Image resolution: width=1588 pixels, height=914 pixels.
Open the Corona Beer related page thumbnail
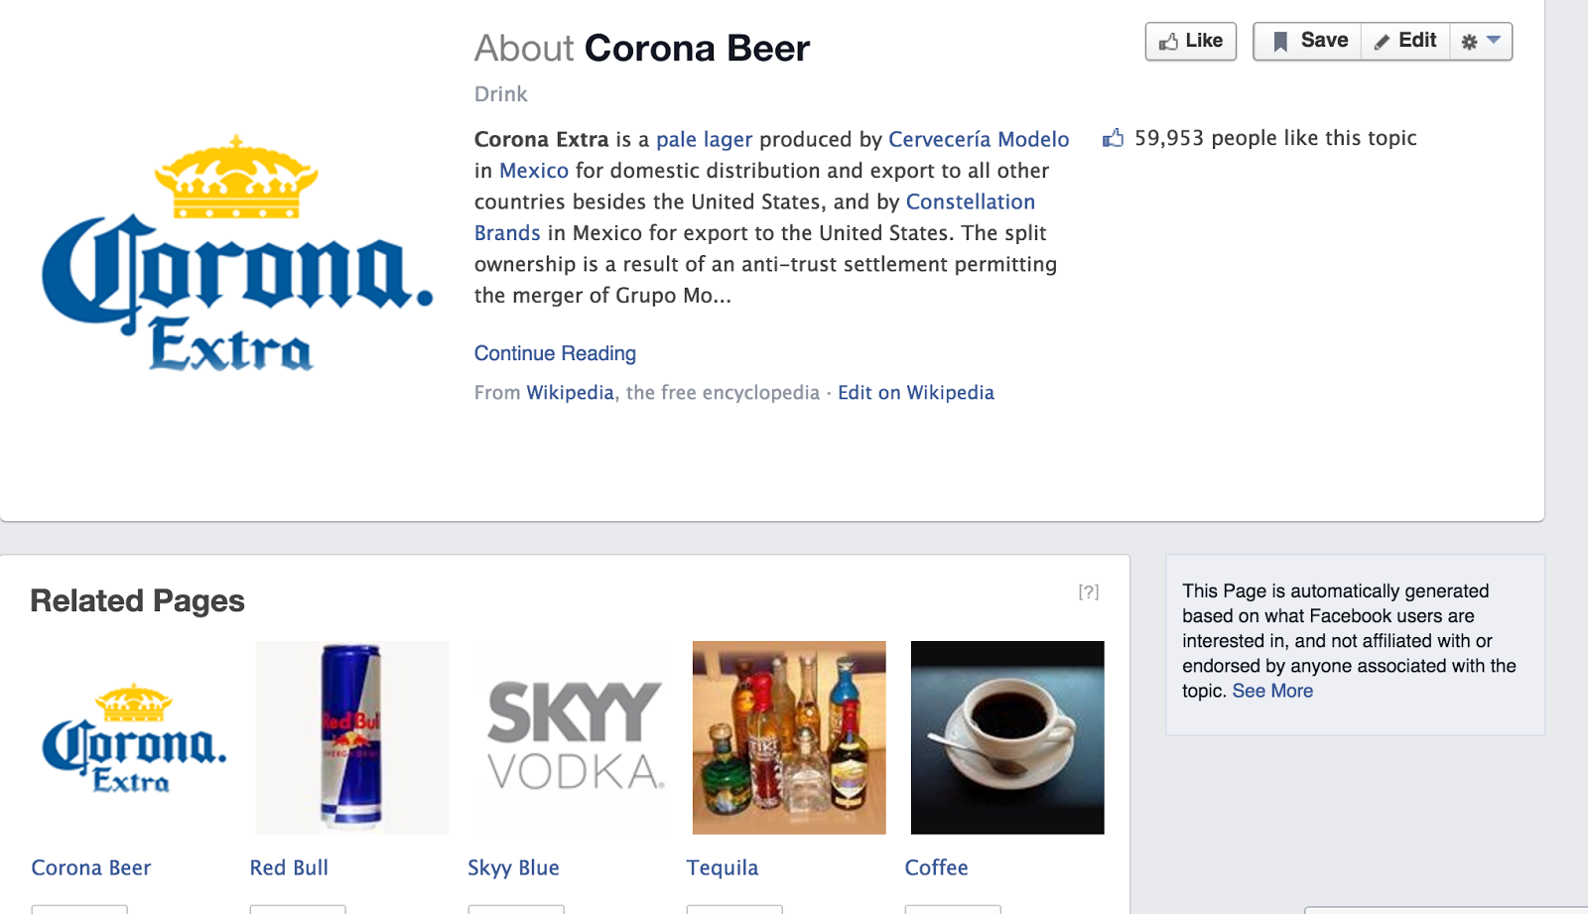pyautogui.click(x=134, y=737)
